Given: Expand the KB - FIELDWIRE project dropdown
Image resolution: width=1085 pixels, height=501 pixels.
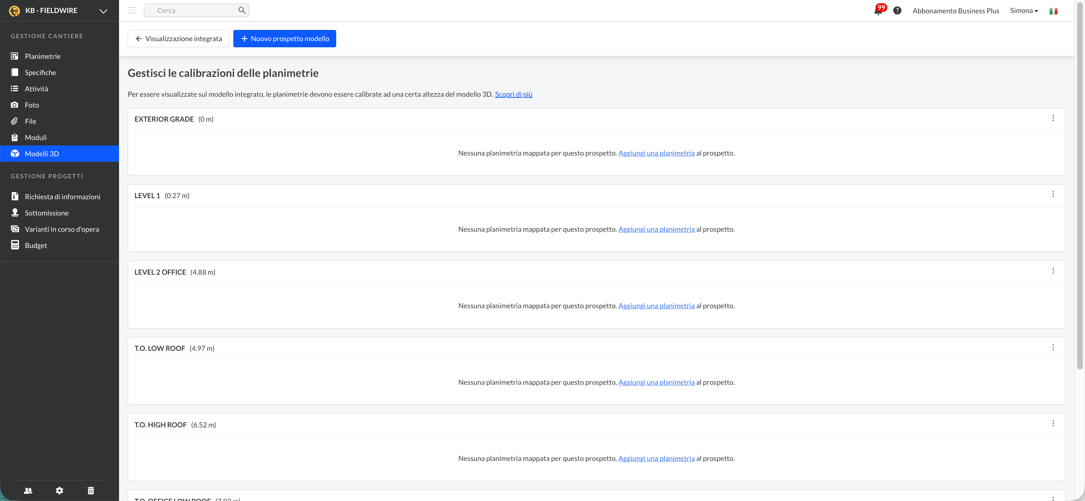Looking at the screenshot, I should 103,11.
